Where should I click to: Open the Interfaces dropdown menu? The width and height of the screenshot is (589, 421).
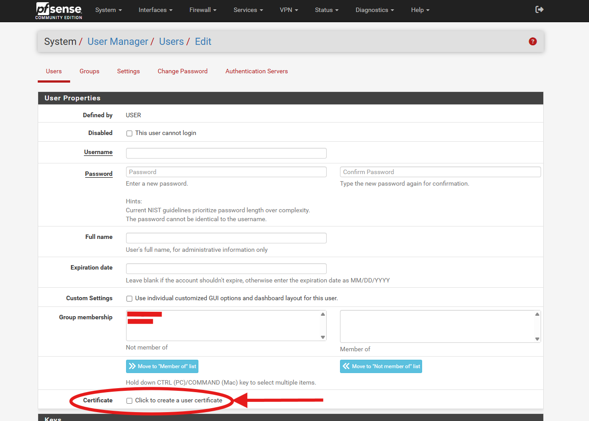click(x=155, y=10)
